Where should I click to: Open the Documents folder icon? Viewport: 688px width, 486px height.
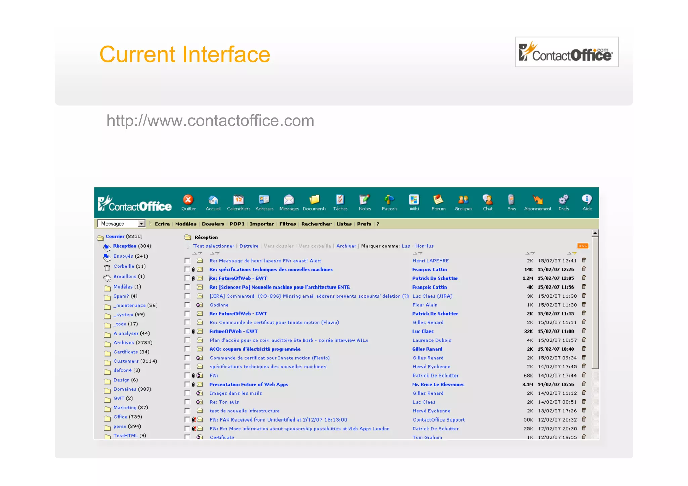[x=314, y=200]
